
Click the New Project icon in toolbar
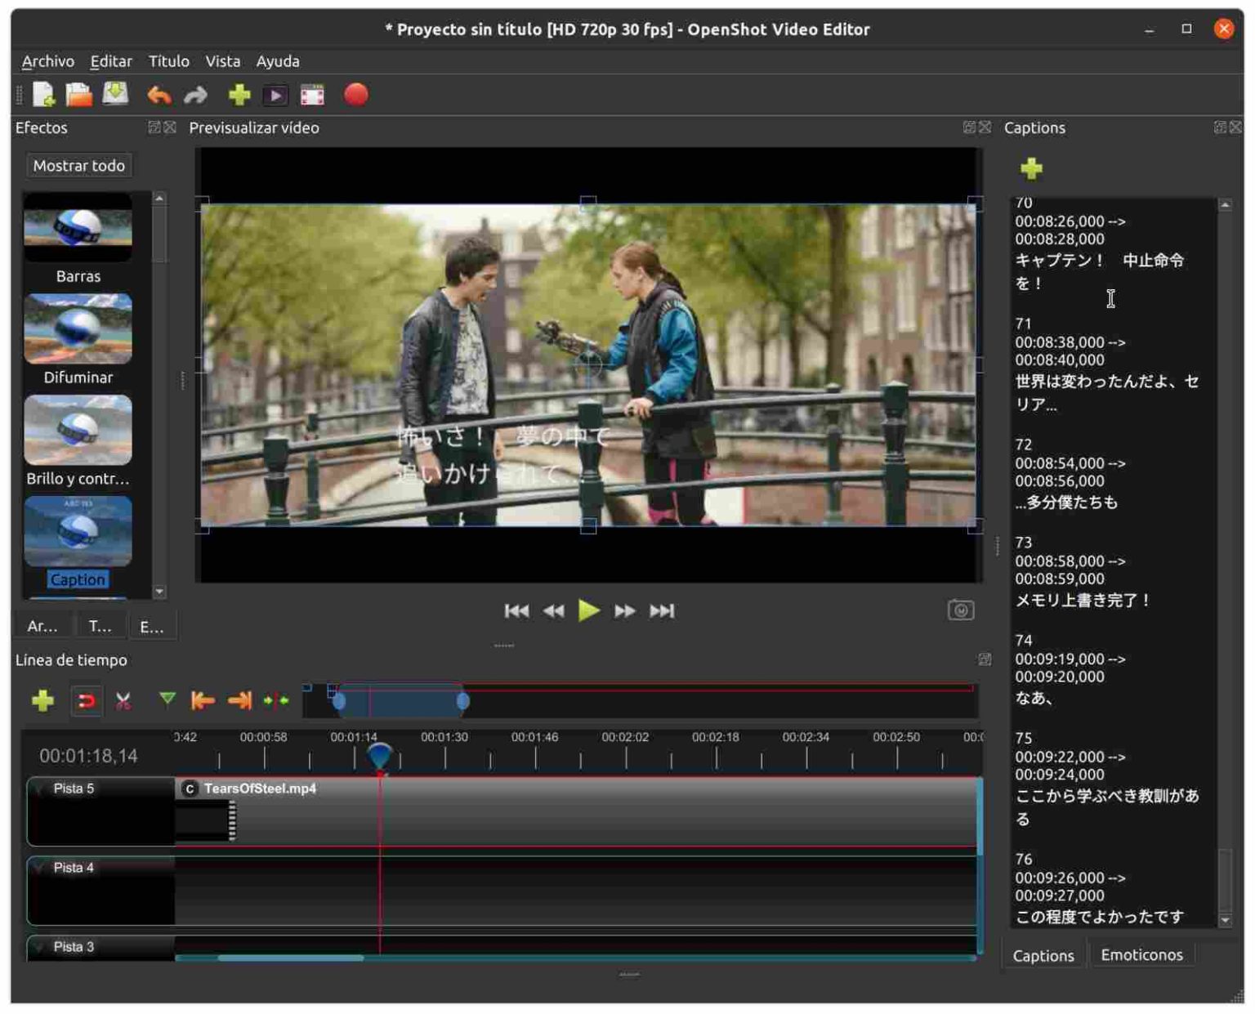[x=43, y=95]
